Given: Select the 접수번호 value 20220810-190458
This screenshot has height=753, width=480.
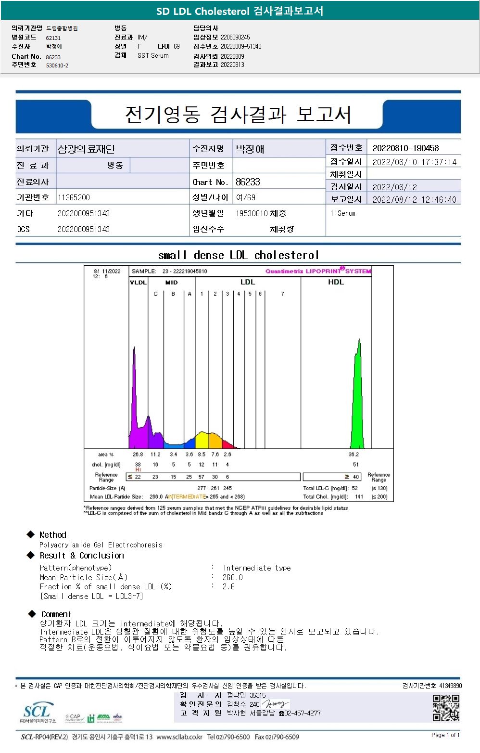Looking at the screenshot, I should pos(405,148).
